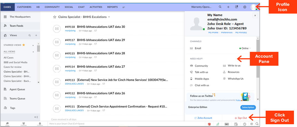The image size is (297, 127).
Task: Switch to the Community tab
Action: [x=52, y=7]
